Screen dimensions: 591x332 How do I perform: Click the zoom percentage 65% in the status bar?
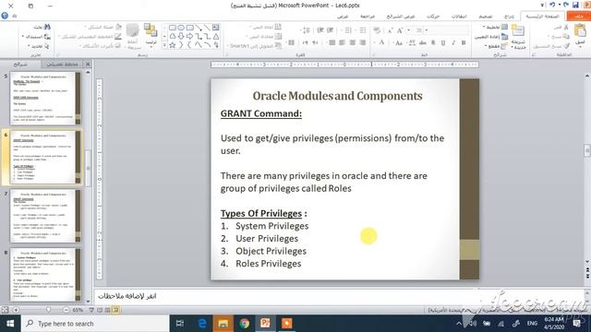[78, 310]
